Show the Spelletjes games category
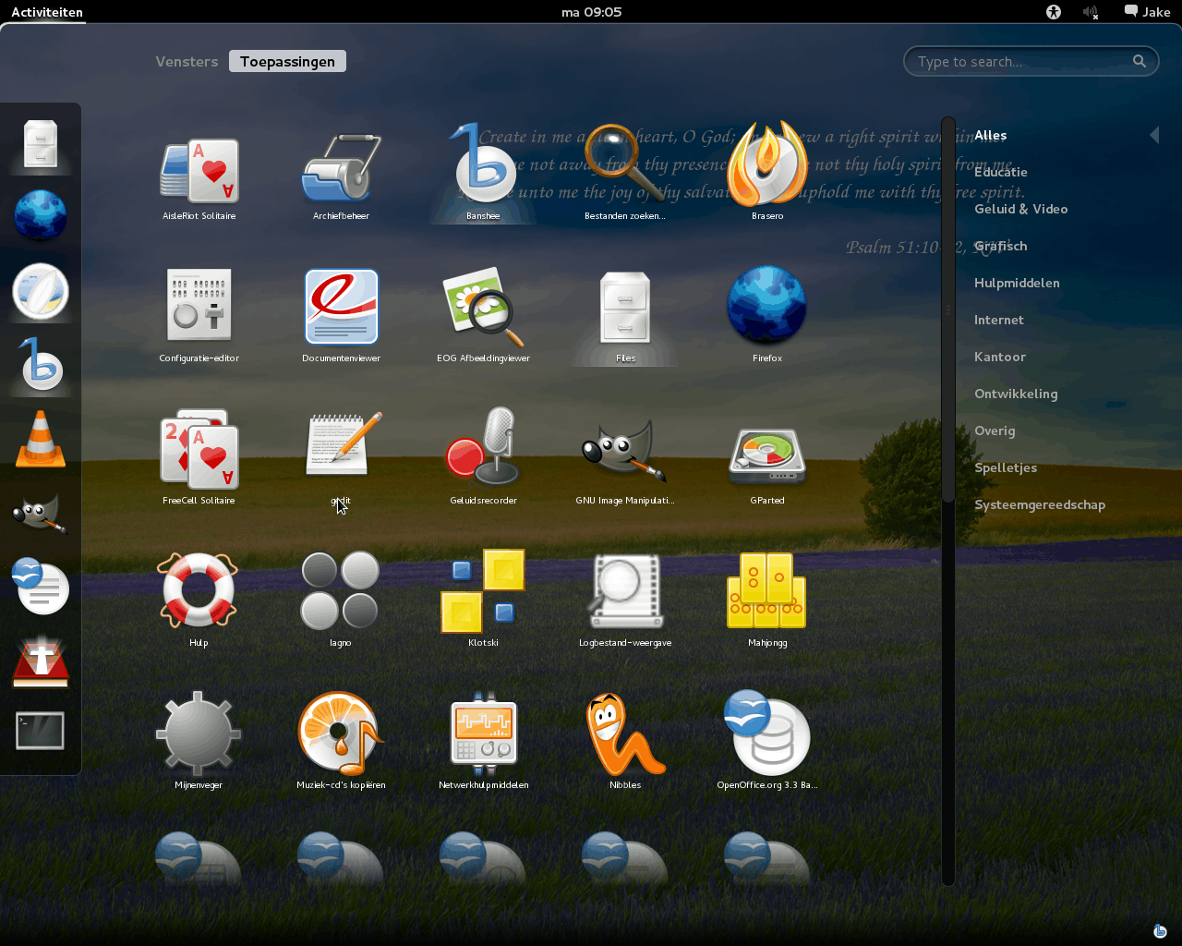Screen dimensions: 1182x946 tap(1006, 467)
